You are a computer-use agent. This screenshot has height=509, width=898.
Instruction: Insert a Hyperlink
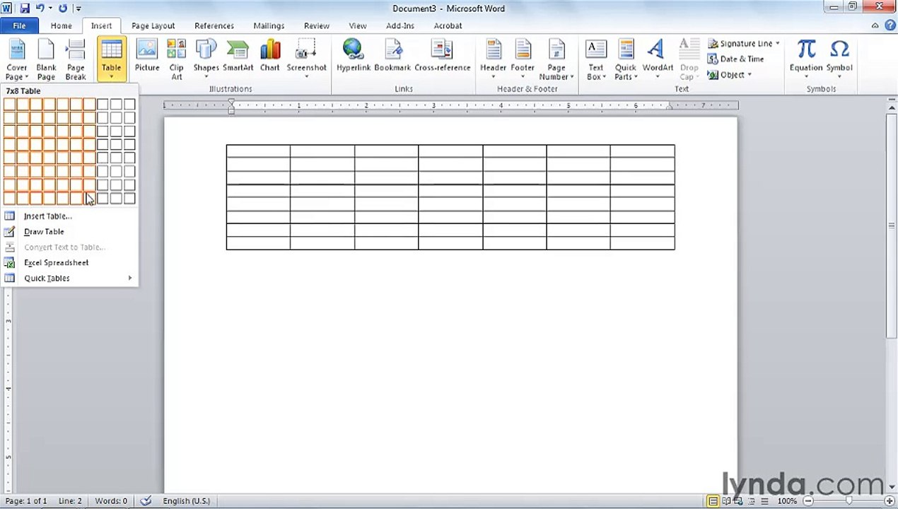point(353,56)
